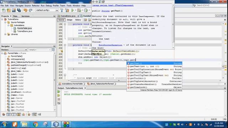Click the Source view button
228x128 pixels.
(x=61, y=20)
